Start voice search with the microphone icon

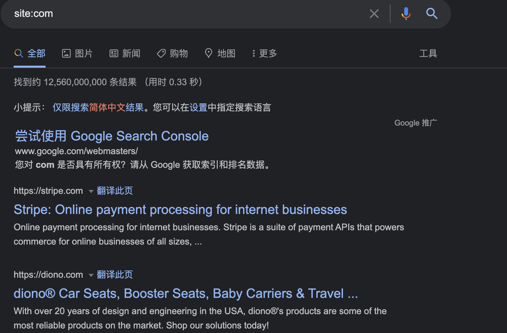click(x=406, y=14)
